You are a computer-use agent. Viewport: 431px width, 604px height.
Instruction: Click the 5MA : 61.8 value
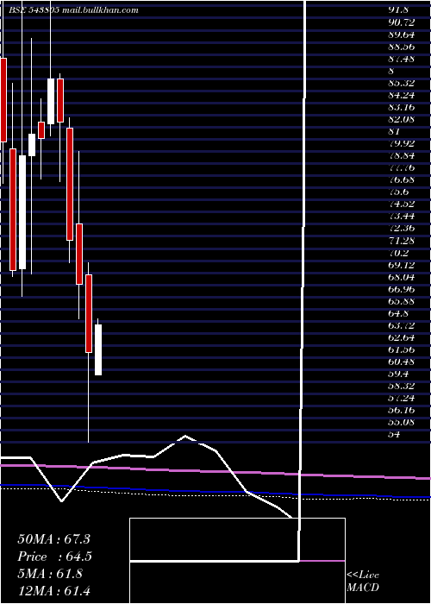tap(50, 574)
